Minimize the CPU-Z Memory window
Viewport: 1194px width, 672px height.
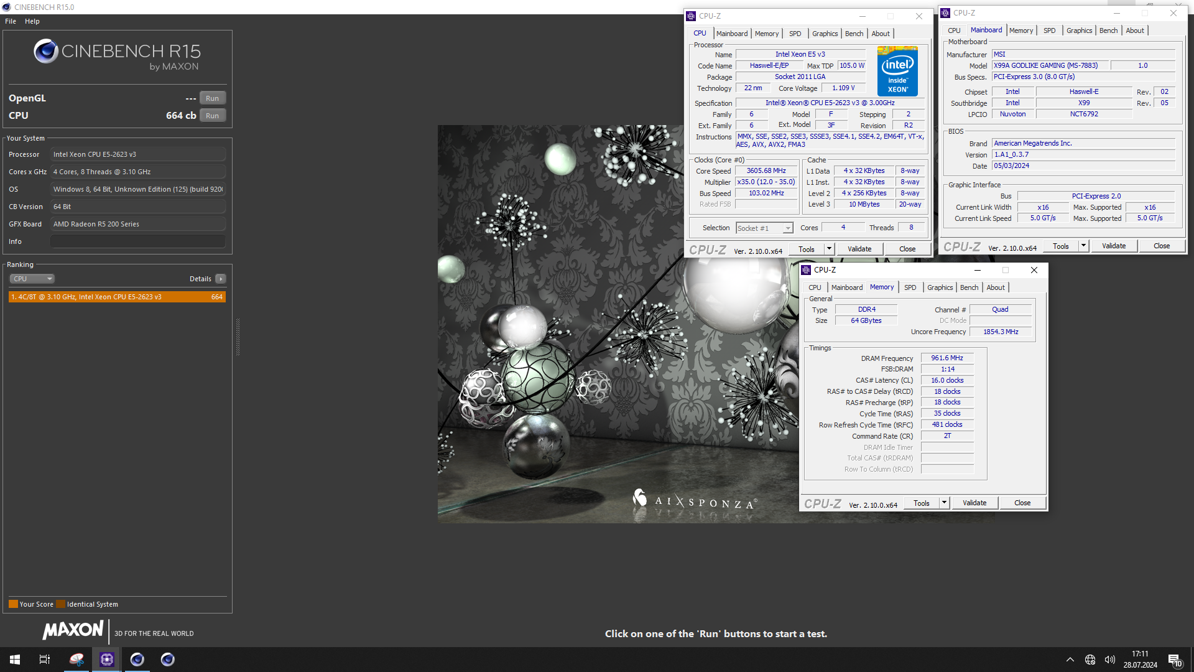978,270
